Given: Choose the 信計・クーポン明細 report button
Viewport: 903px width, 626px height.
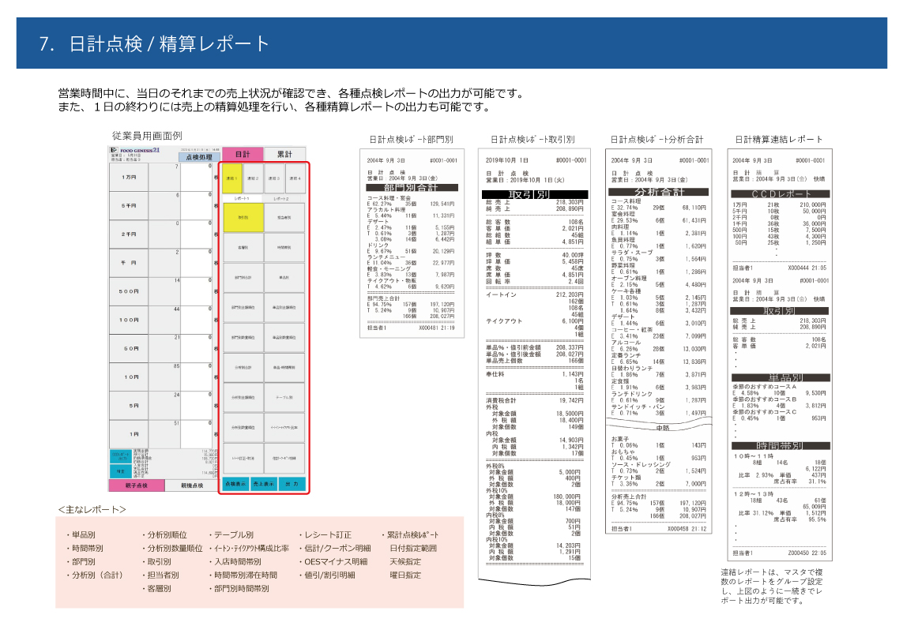Looking at the screenshot, I should pyautogui.click(x=284, y=458).
